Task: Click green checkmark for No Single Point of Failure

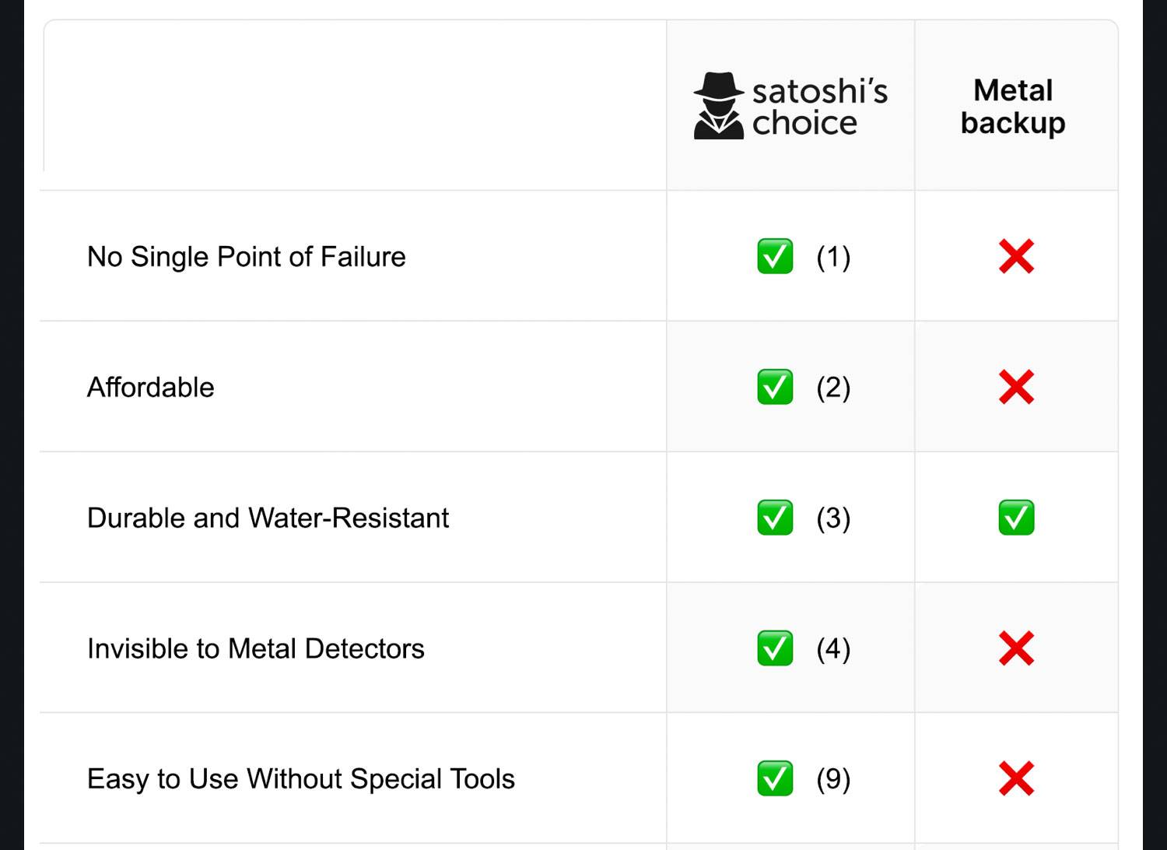Action: tap(775, 256)
